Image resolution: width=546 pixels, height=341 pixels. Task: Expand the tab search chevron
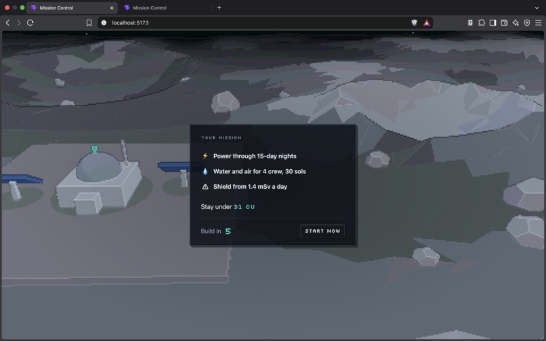pyautogui.click(x=537, y=7)
